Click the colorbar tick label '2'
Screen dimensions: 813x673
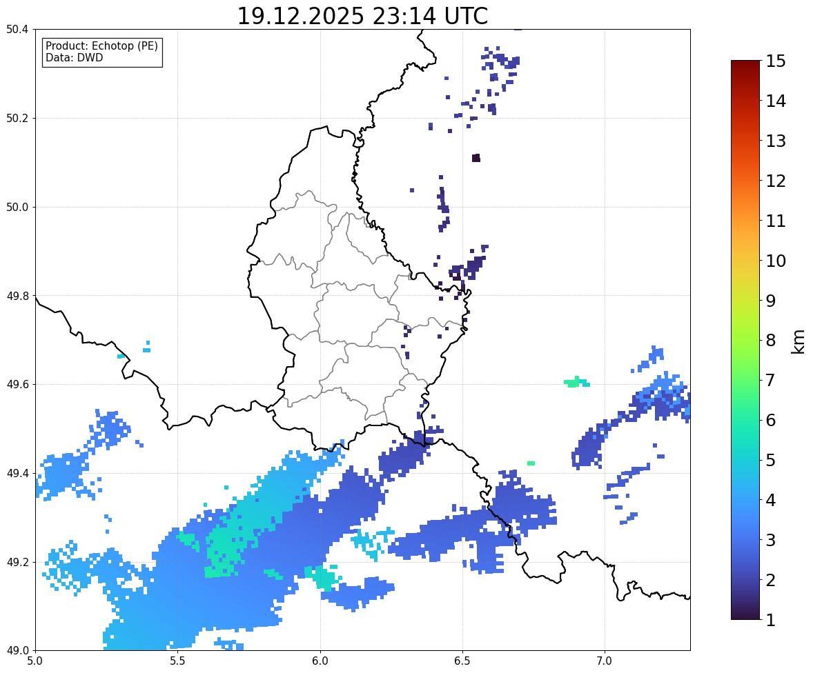[771, 580]
